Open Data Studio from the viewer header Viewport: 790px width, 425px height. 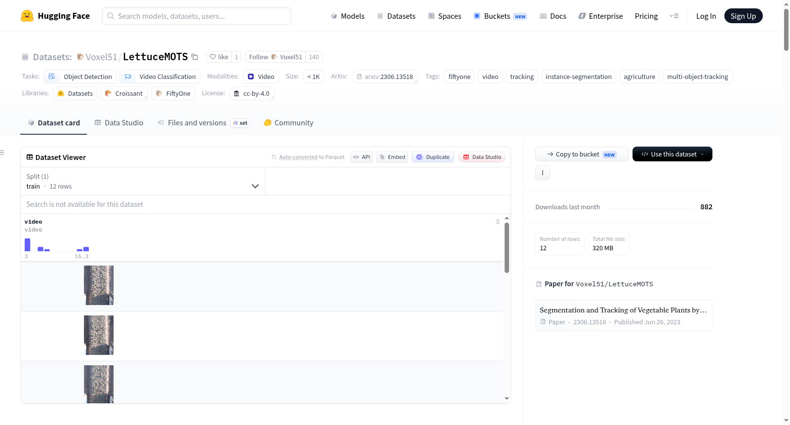coord(482,157)
